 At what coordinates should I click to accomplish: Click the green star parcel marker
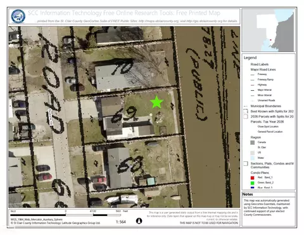(x=156, y=102)
